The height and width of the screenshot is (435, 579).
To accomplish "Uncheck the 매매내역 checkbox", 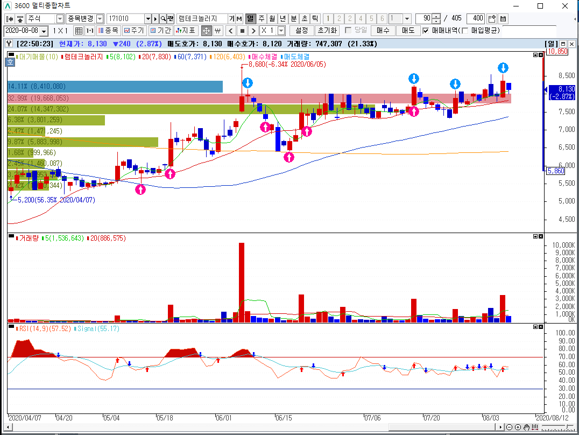I will (426, 31).
